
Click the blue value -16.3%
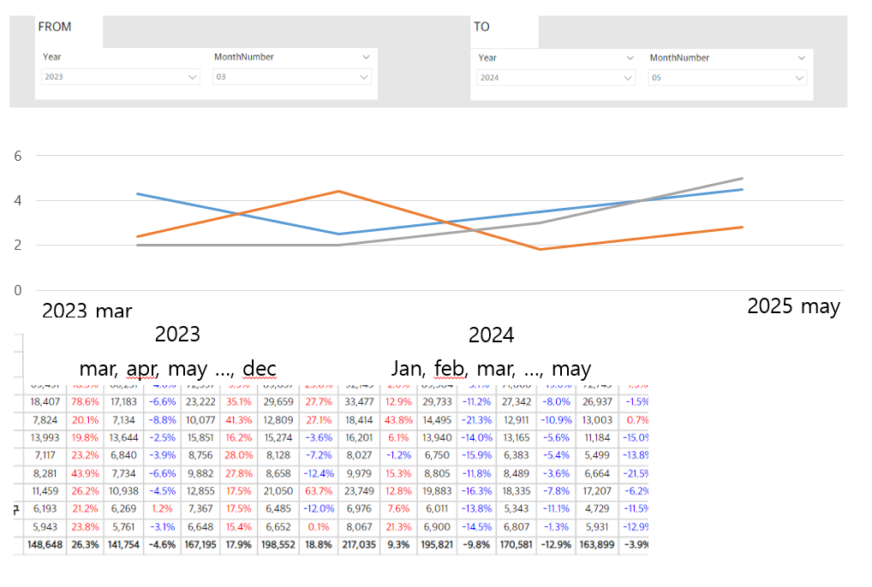coord(477,491)
